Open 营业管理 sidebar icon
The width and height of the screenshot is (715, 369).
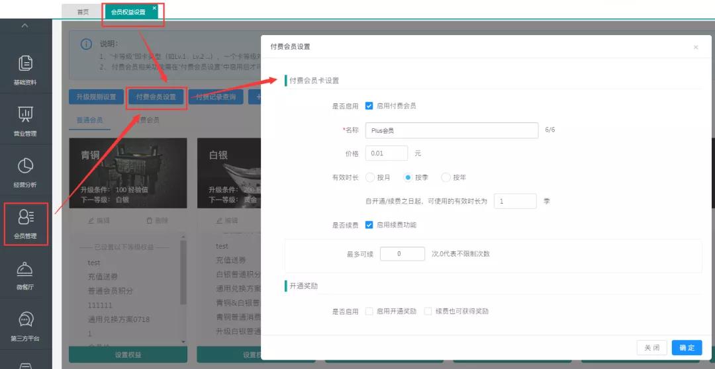tap(25, 115)
